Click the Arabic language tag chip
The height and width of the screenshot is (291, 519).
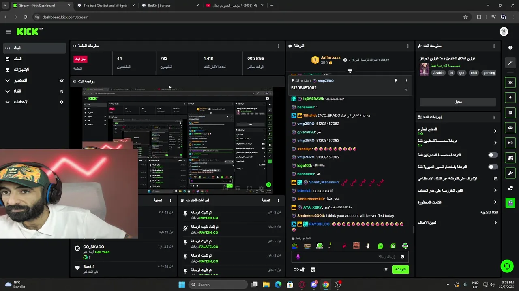coord(438,73)
